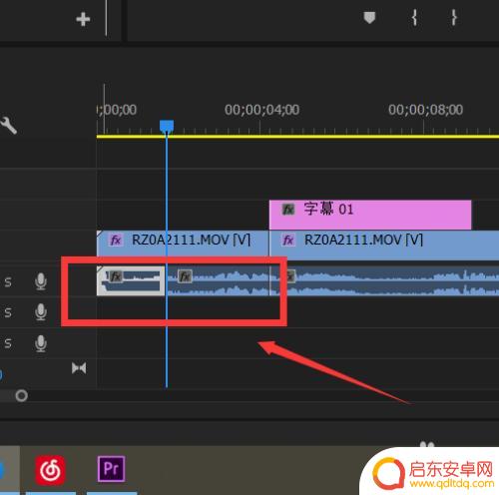Click the Mark Out right brace icon
The image size is (499, 495).
tap(454, 18)
